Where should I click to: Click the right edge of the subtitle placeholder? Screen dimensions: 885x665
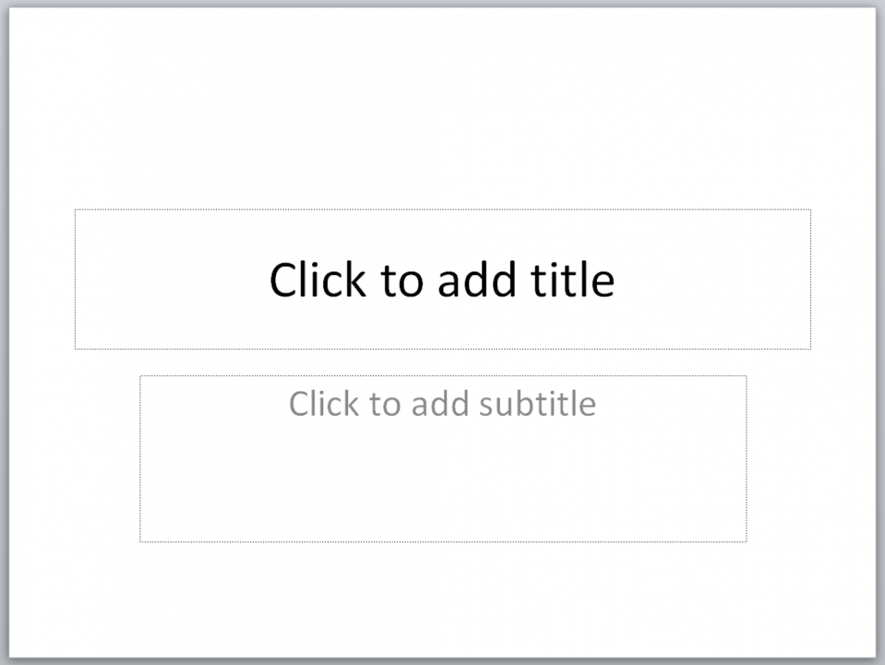pyautogui.click(x=746, y=458)
